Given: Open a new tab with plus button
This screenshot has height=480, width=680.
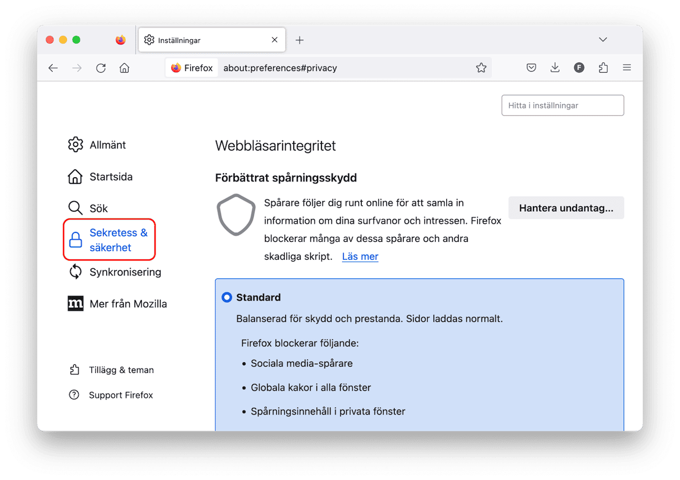Looking at the screenshot, I should click(x=300, y=40).
